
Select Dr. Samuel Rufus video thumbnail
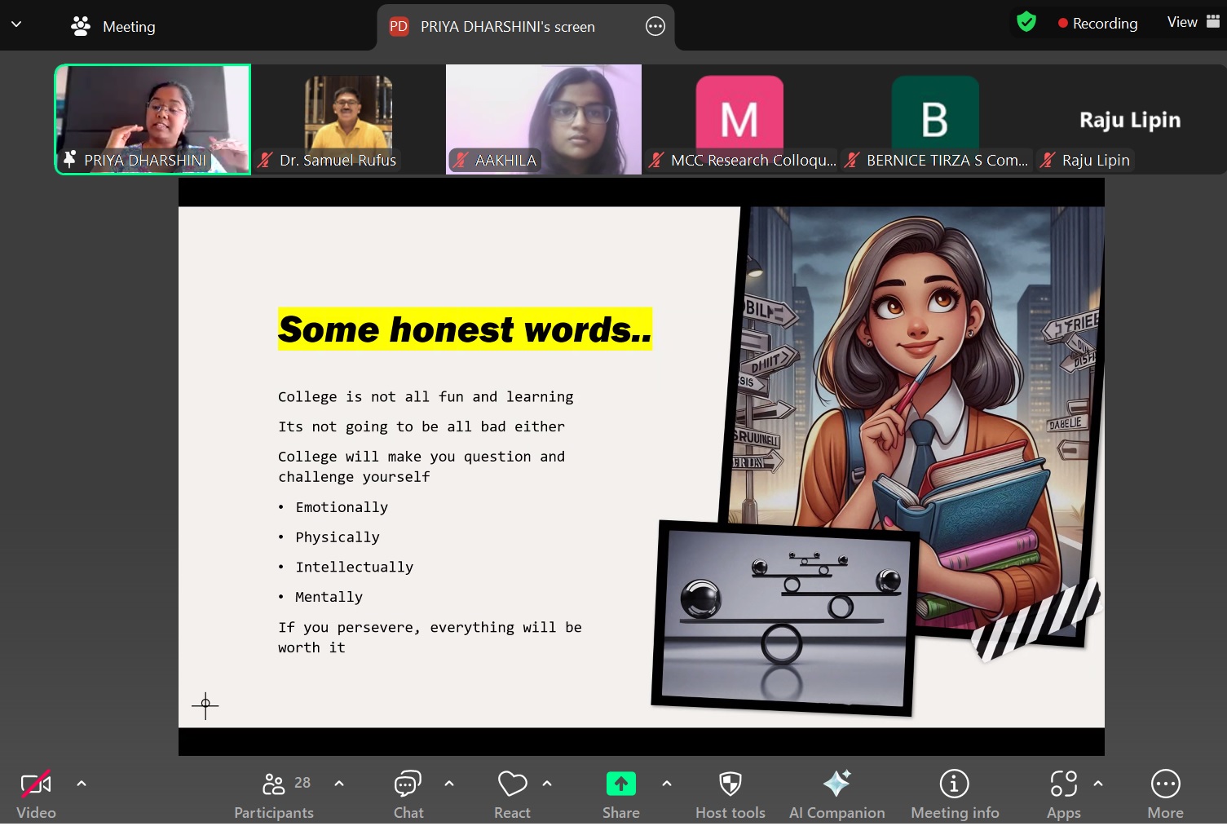tap(348, 119)
